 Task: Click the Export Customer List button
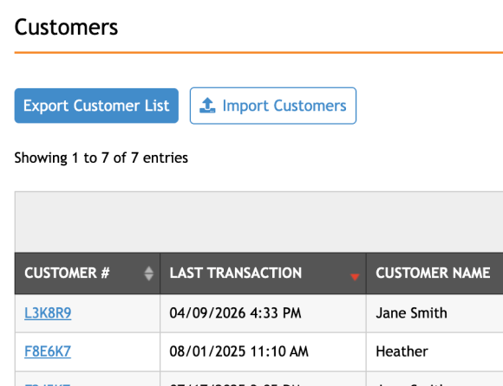(x=96, y=106)
